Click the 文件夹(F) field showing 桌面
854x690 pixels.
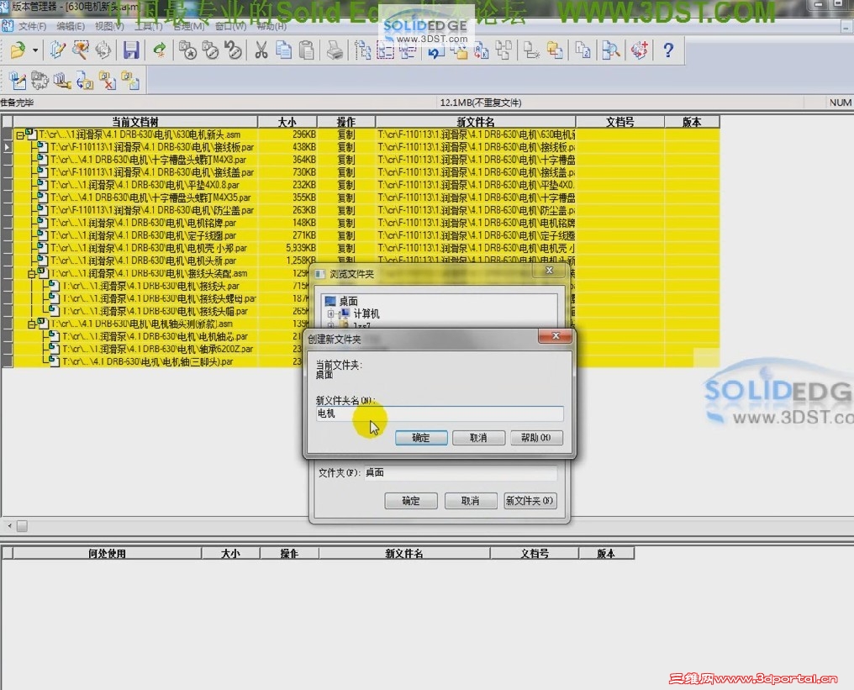click(x=461, y=472)
